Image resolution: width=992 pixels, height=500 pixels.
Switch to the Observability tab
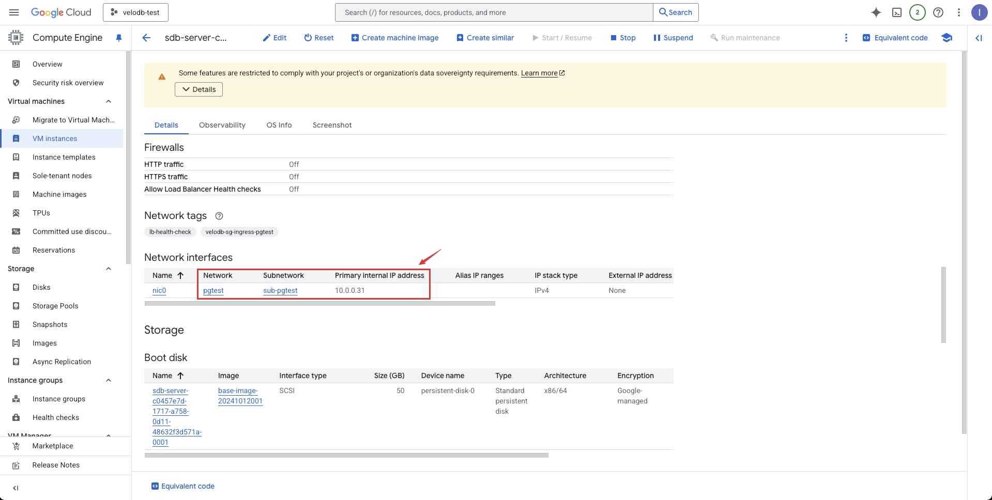[x=222, y=125]
